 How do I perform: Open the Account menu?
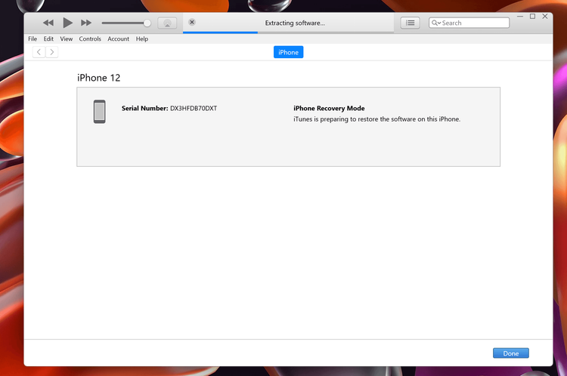[x=118, y=39]
